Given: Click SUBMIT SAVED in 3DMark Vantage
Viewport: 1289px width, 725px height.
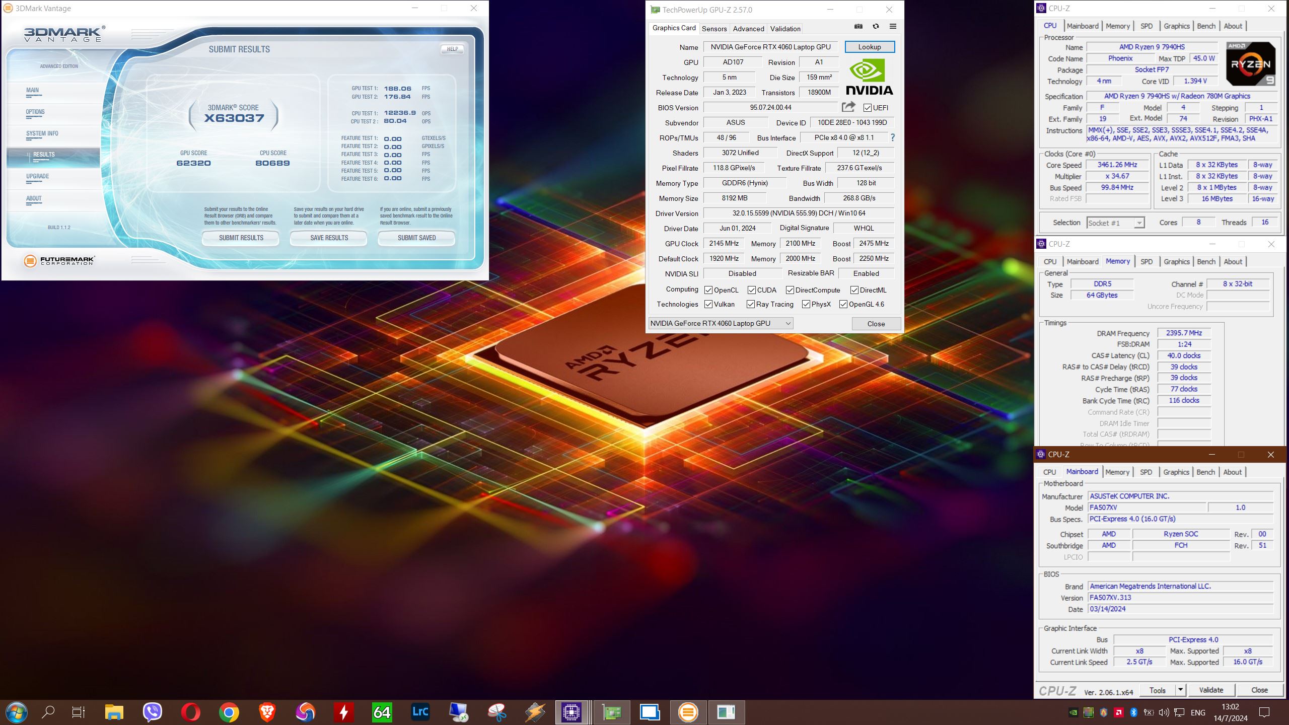Looking at the screenshot, I should click(x=416, y=238).
